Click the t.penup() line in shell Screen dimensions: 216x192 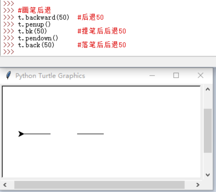(34, 24)
